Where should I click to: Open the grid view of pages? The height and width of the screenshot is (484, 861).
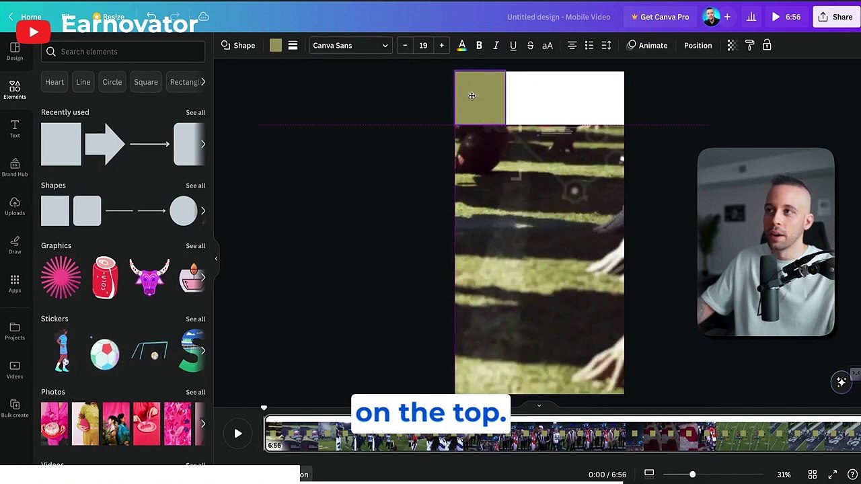(x=812, y=475)
